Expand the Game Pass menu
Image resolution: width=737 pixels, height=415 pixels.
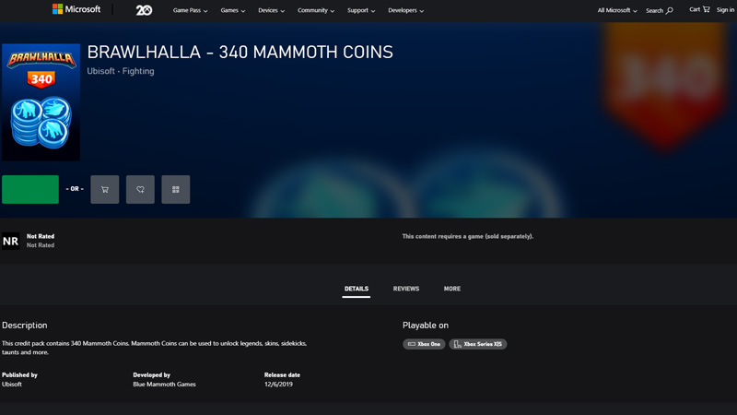190,10
